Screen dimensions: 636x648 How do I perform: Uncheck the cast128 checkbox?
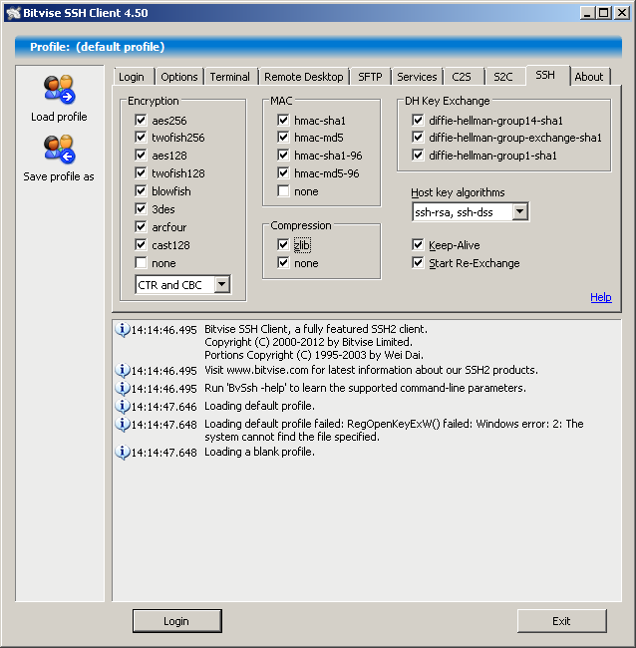pyautogui.click(x=141, y=245)
